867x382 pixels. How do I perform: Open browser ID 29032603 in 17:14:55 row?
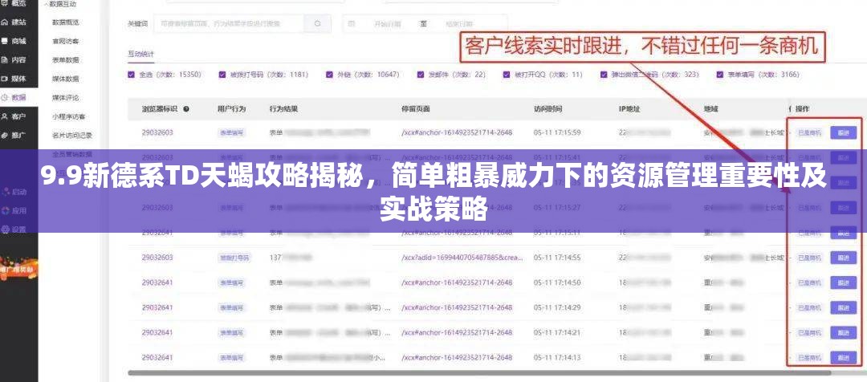point(157,258)
